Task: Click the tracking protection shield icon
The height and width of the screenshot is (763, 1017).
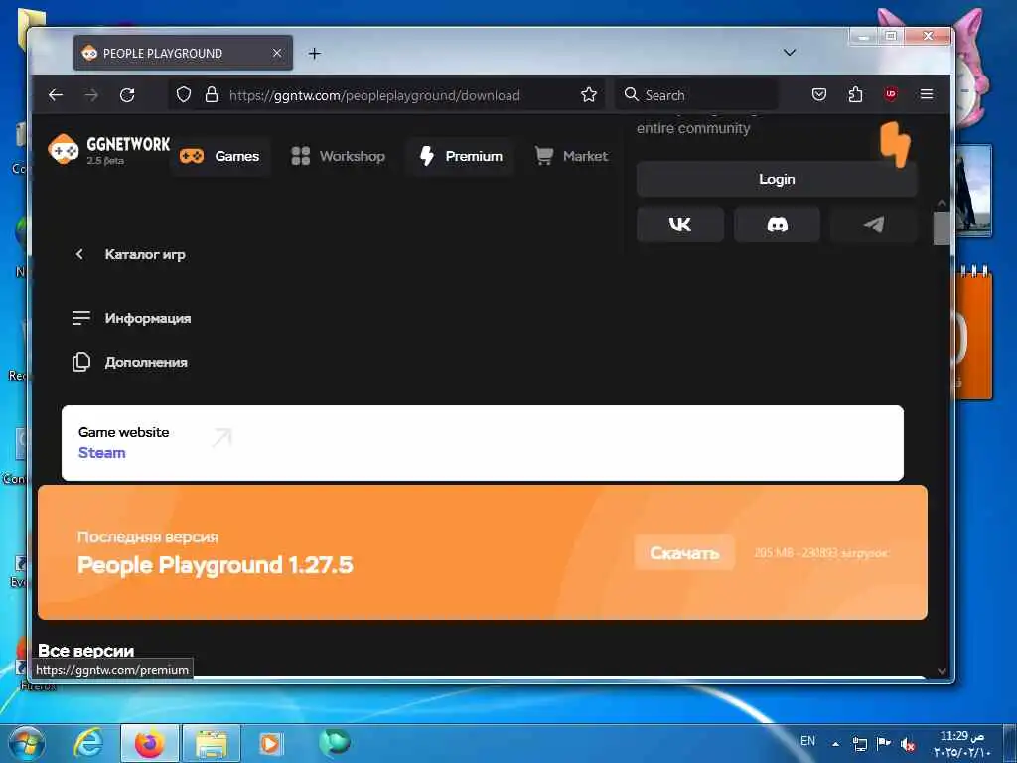Action: point(184,95)
